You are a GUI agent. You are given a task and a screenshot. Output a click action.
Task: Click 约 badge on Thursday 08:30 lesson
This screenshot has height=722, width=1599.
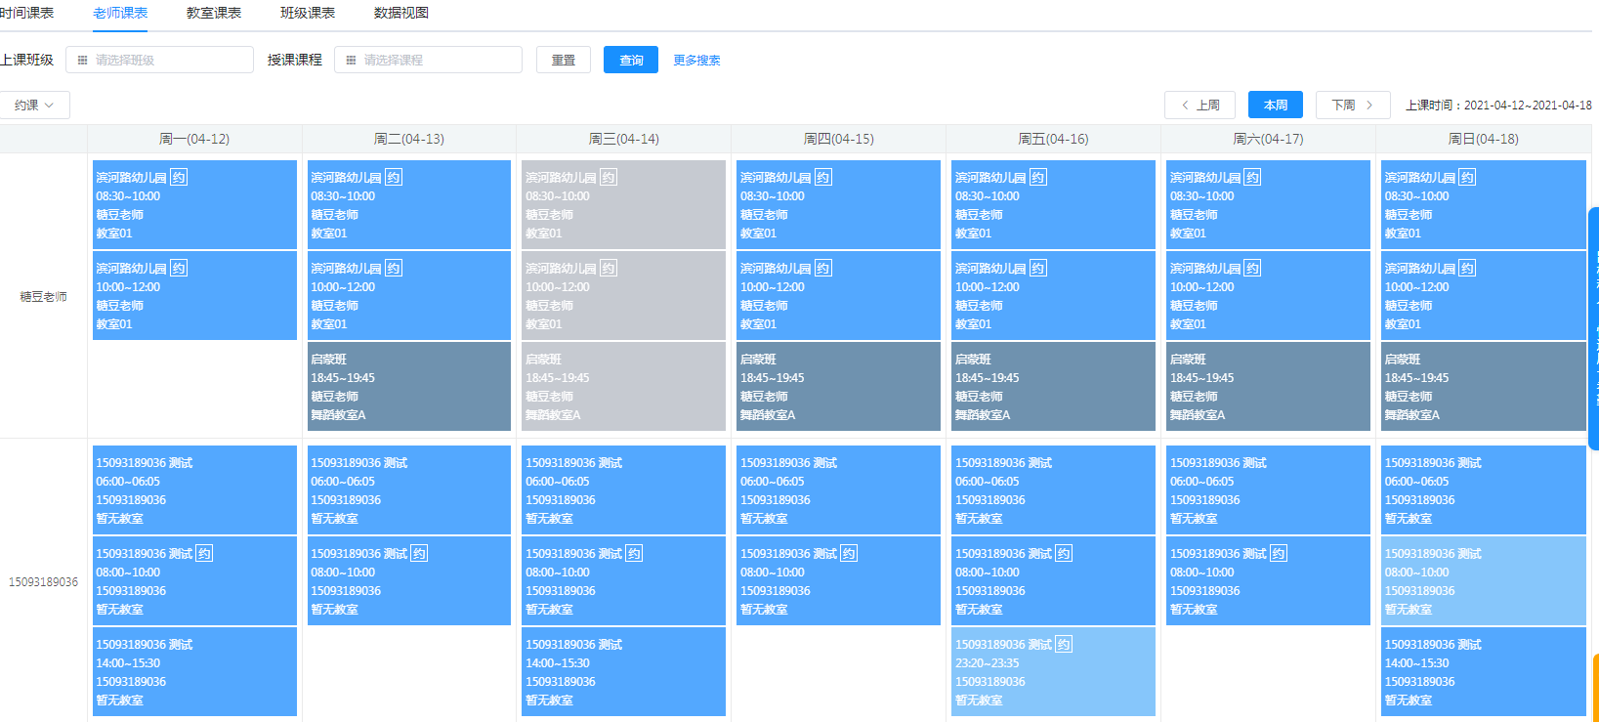[823, 177]
